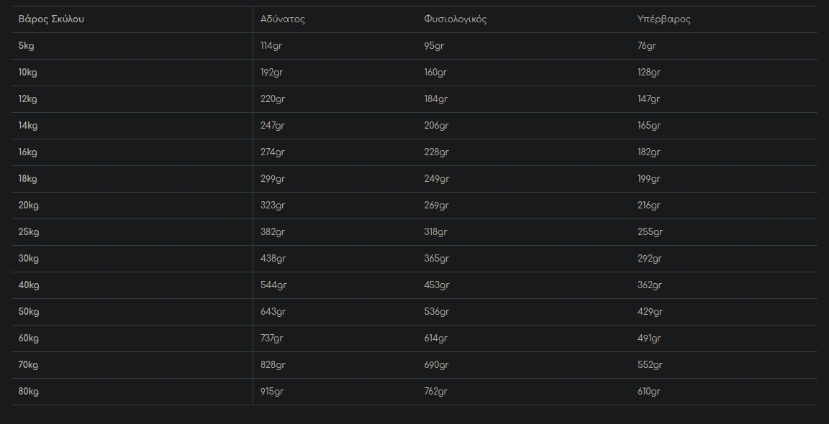The image size is (829, 424).
Task: Click the 453gr value for 40kg
Action: (437, 285)
